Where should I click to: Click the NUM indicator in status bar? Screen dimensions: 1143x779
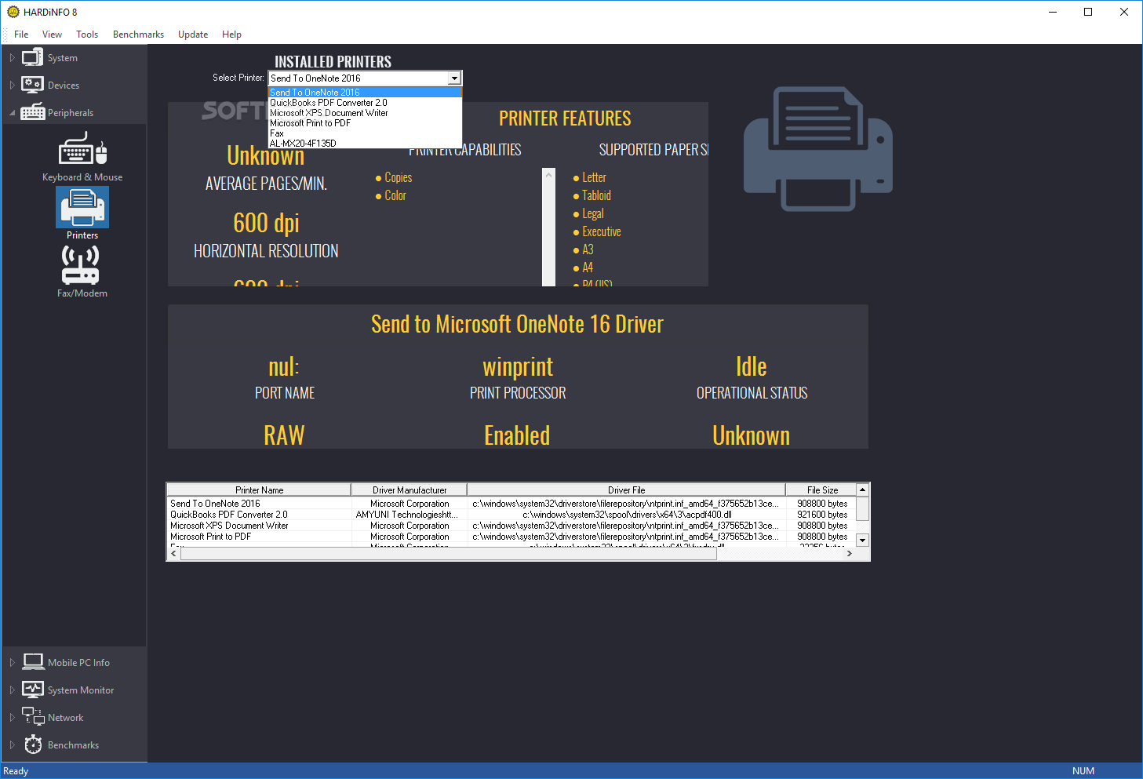tap(1083, 771)
